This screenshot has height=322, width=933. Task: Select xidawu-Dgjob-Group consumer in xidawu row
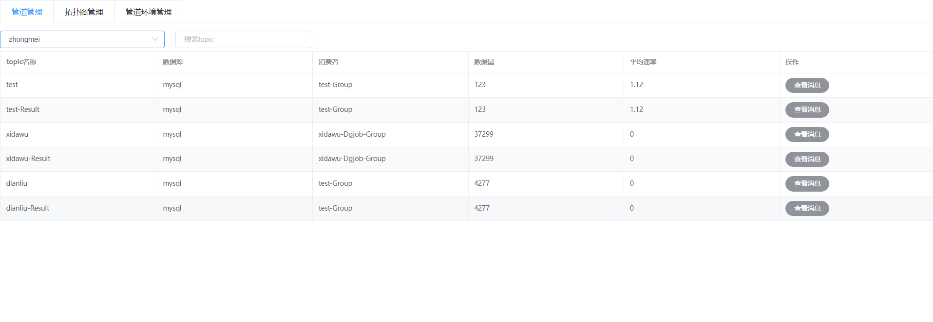pos(352,134)
